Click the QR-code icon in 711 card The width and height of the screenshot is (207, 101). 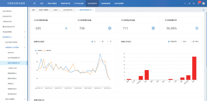pos(153,28)
